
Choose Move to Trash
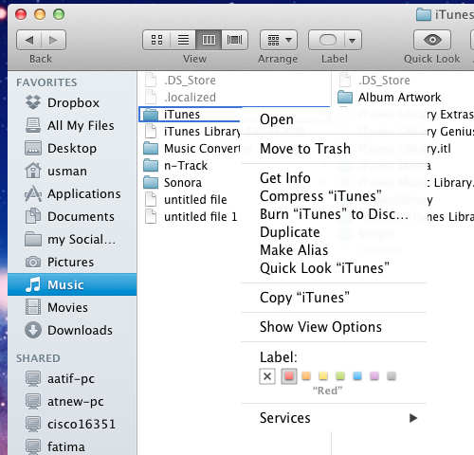click(334, 149)
